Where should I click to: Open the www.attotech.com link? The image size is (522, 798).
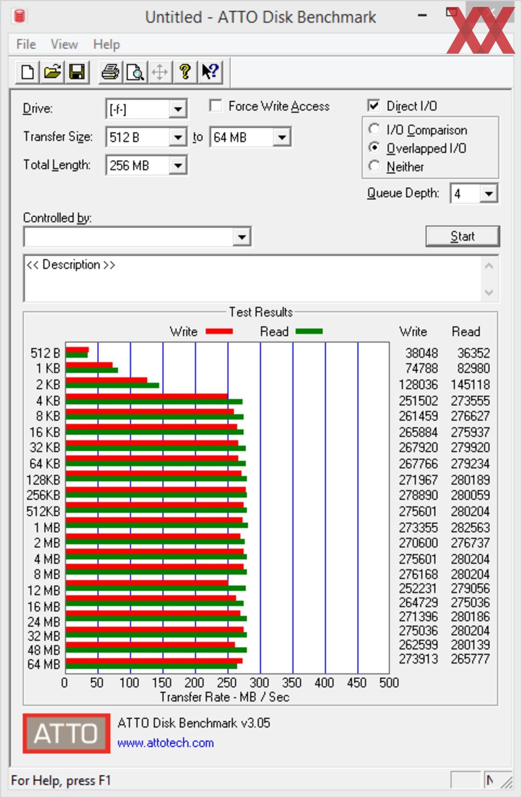click(165, 743)
